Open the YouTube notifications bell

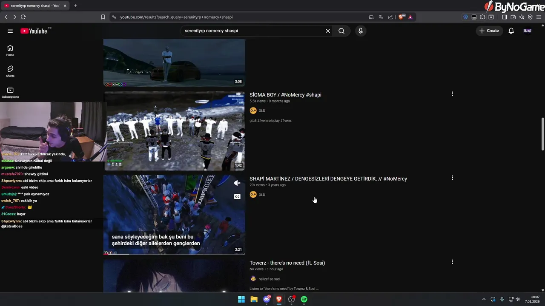[x=511, y=31]
